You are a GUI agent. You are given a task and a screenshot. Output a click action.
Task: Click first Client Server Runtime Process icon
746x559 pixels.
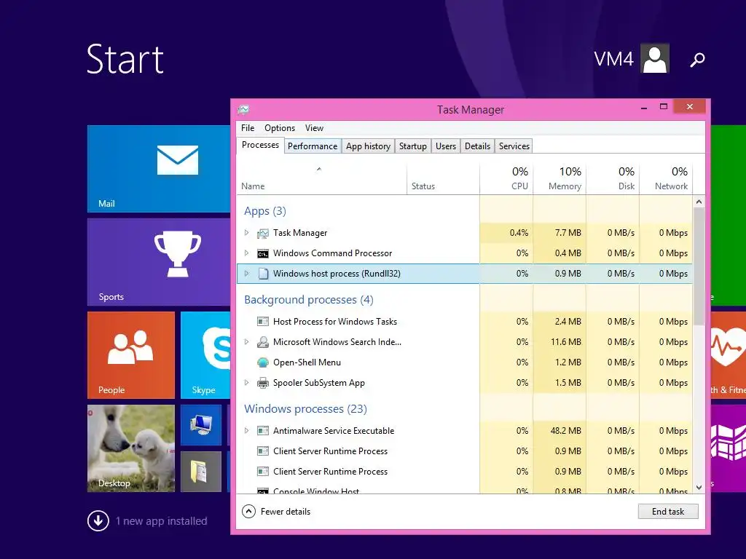262,451
